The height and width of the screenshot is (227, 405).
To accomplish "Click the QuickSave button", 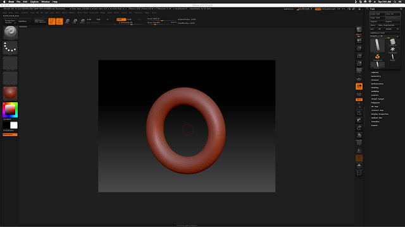I will [x=289, y=9].
